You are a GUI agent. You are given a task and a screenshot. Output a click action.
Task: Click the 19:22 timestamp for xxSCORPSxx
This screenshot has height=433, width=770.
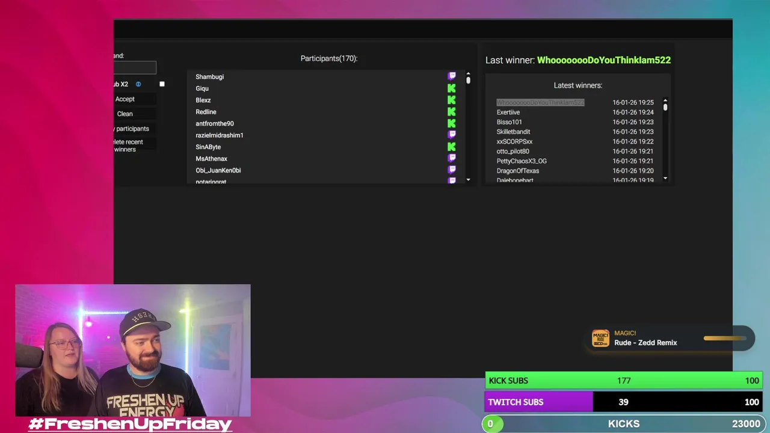coord(633,141)
